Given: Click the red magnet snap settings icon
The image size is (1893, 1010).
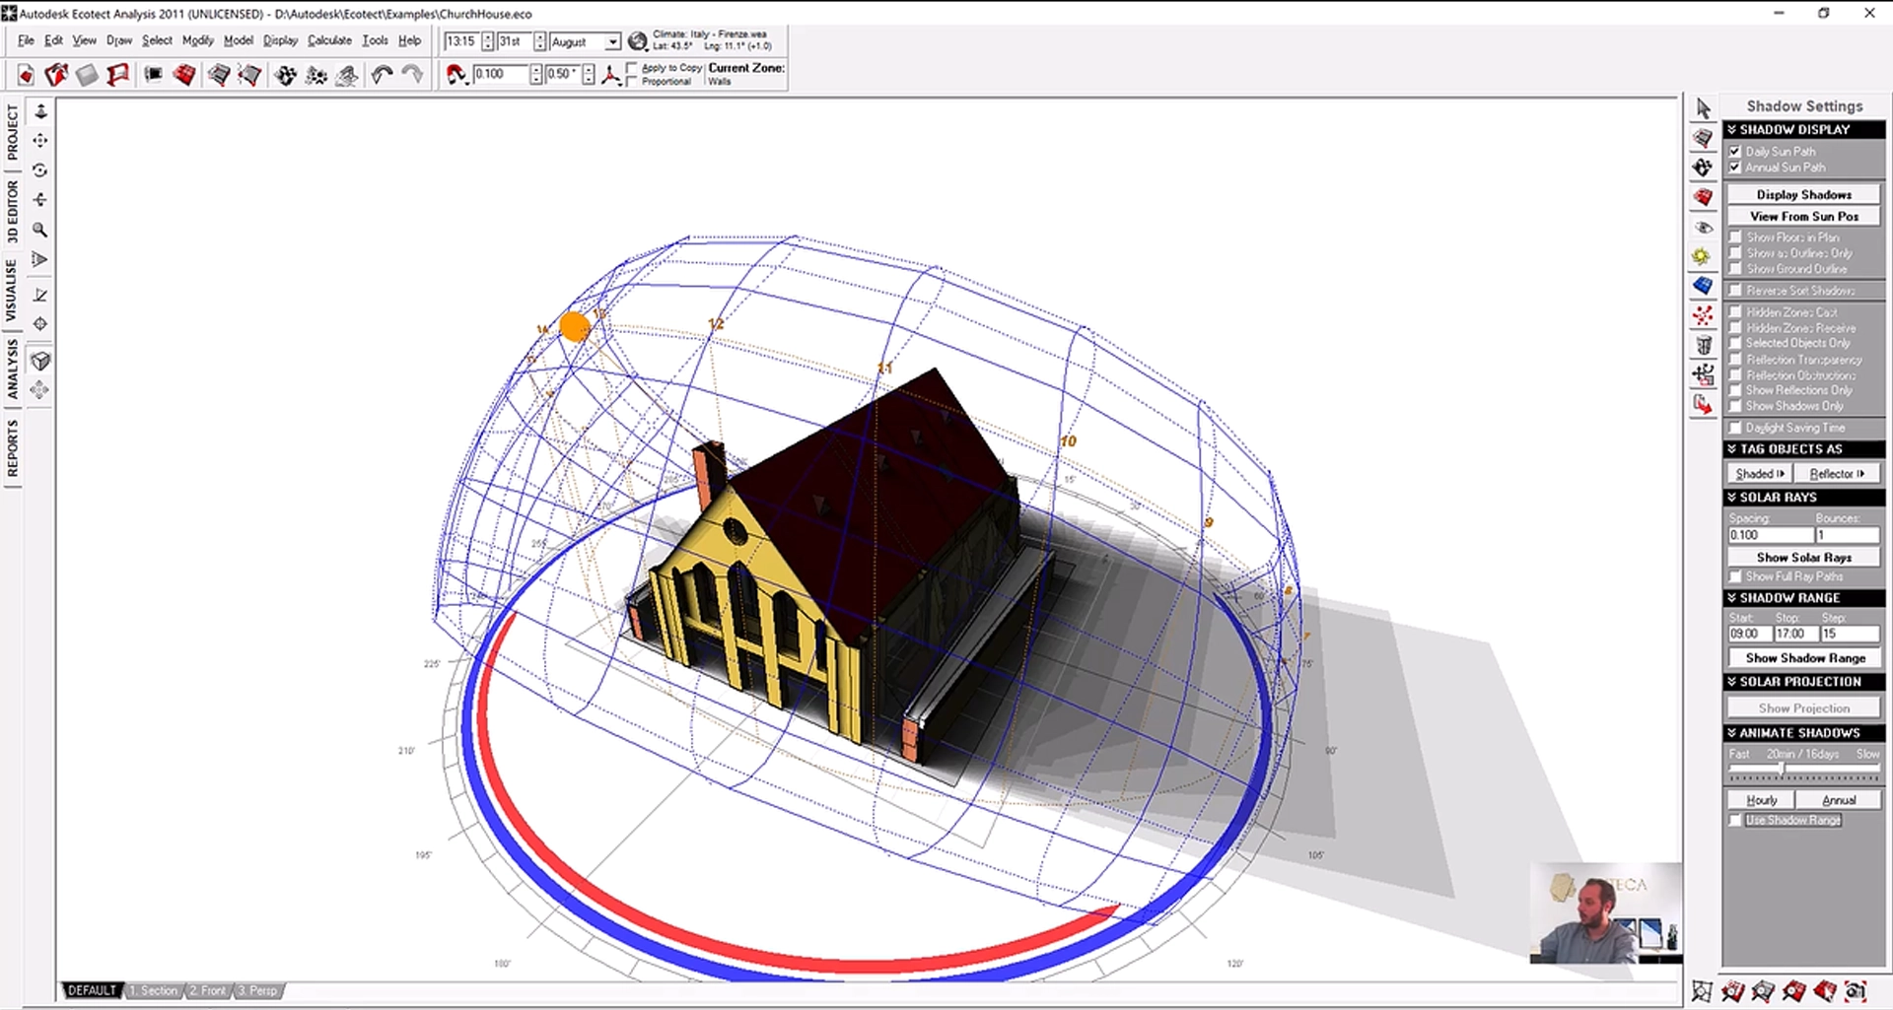Looking at the screenshot, I should [456, 75].
